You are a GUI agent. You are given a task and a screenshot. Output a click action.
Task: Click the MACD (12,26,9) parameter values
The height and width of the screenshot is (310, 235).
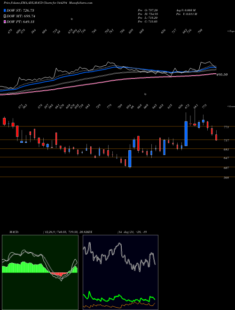coord(64,232)
